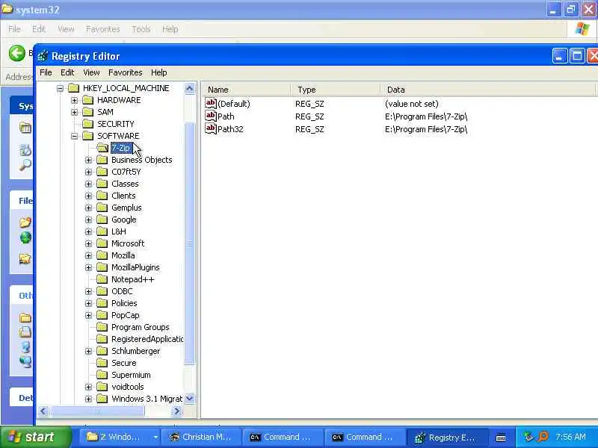Click the (value not set) data cell

(x=412, y=104)
